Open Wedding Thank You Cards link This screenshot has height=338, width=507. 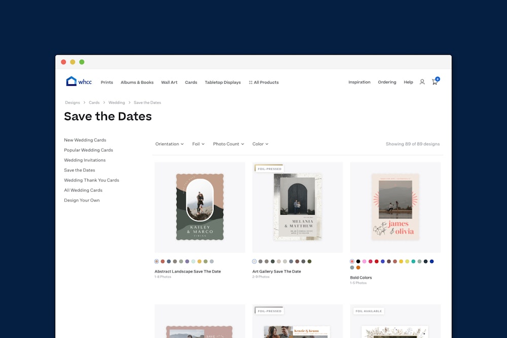point(91,180)
